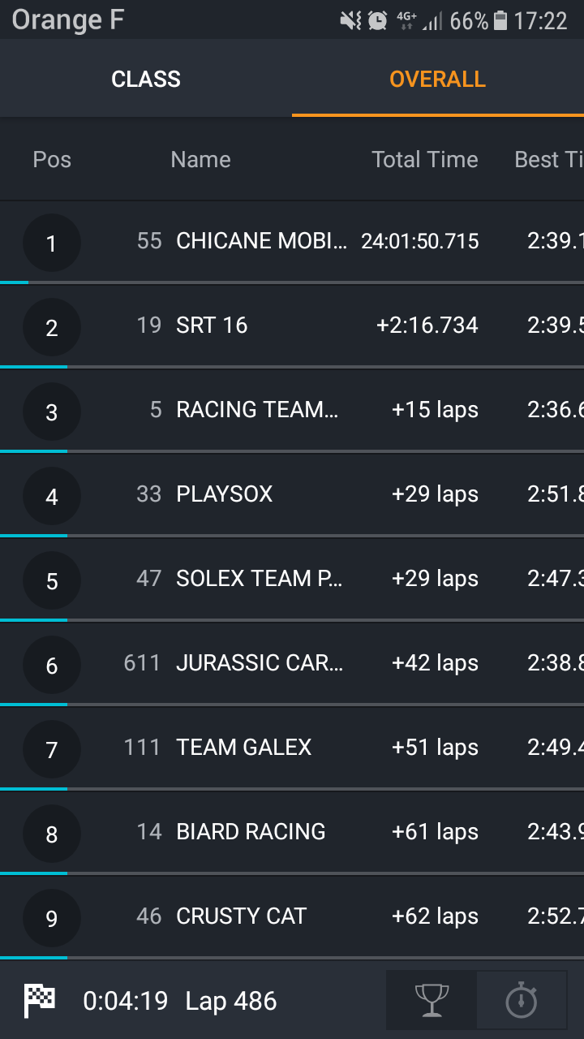Tap the checkered flag icon
This screenshot has width=584, height=1039.
[x=40, y=1000]
